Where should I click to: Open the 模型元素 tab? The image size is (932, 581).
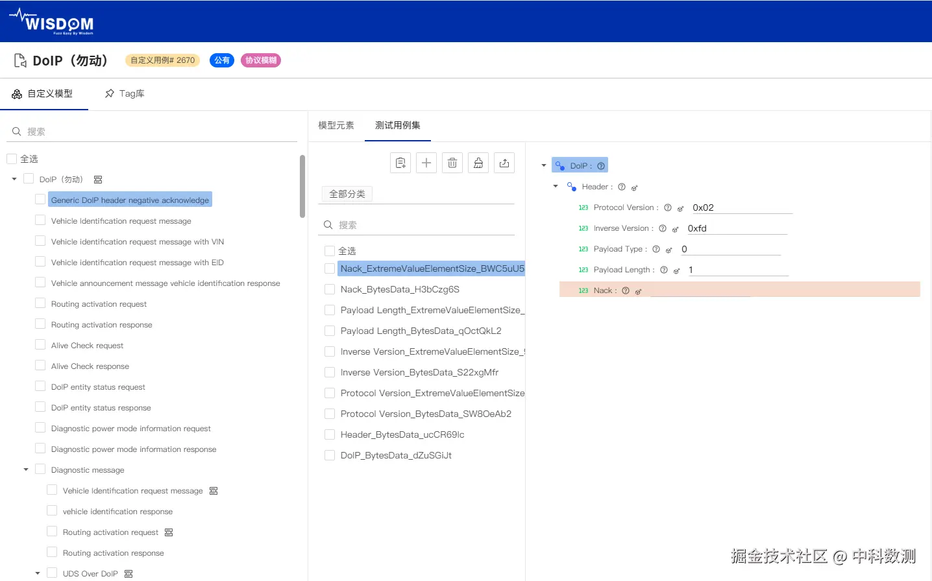pyautogui.click(x=336, y=126)
